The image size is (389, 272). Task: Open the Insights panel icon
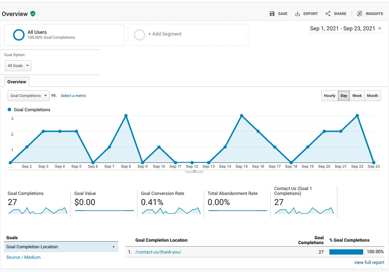[360, 14]
